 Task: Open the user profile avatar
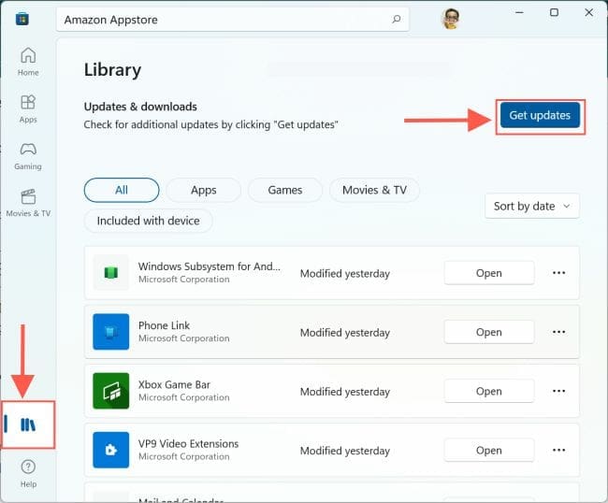(450, 19)
